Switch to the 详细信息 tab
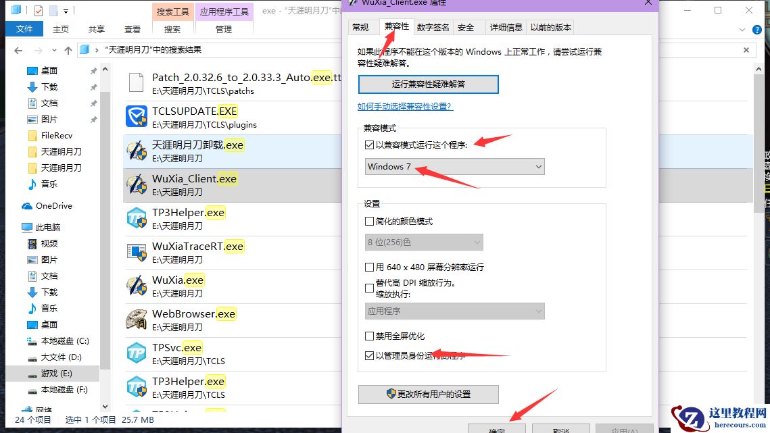 (x=507, y=27)
